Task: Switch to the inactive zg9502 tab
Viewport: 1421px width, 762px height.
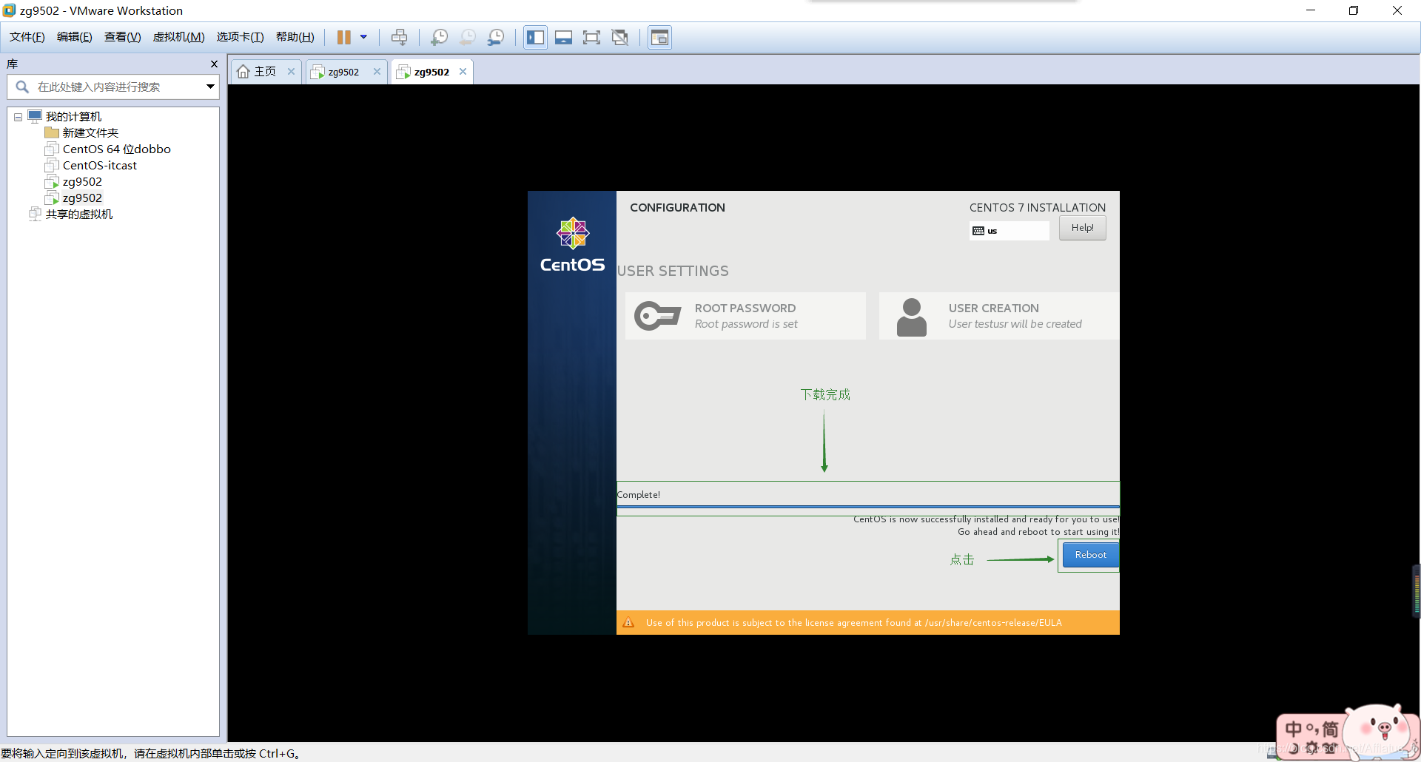Action: [x=343, y=72]
